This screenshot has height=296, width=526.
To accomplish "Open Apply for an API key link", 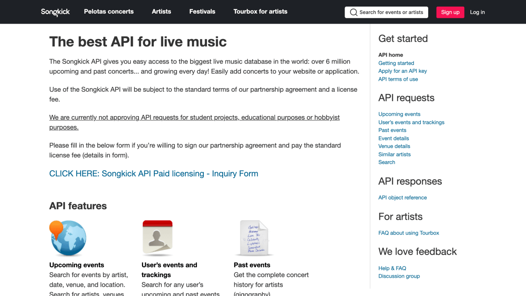I will point(402,71).
